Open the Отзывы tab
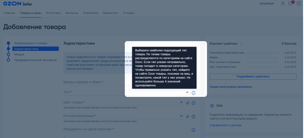Viewport: 304px width, 138px height. [x=129, y=13]
